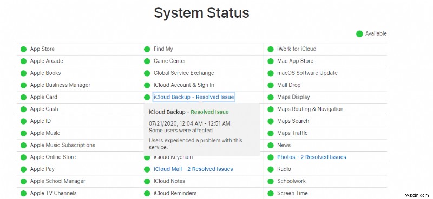This screenshot has height=199, width=433.
Task: Click status dot beside macOS Software Update
Action: tap(271, 73)
